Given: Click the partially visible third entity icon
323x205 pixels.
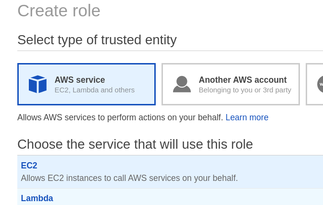Looking at the screenshot, I should click(x=320, y=84).
